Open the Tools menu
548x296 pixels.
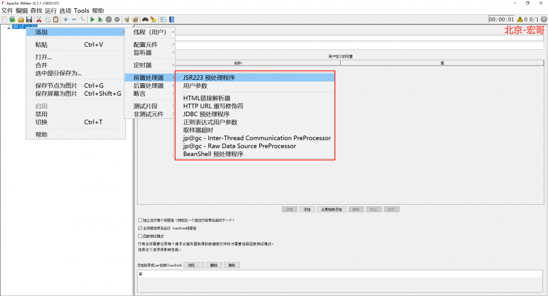(x=82, y=11)
